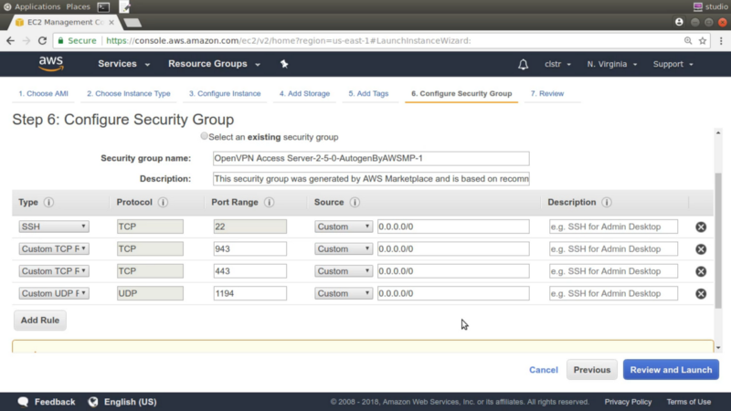Screen dimensions: 731x411
Task: Open Source dropdown for port 943 rule
Action: tap(344, 248)
